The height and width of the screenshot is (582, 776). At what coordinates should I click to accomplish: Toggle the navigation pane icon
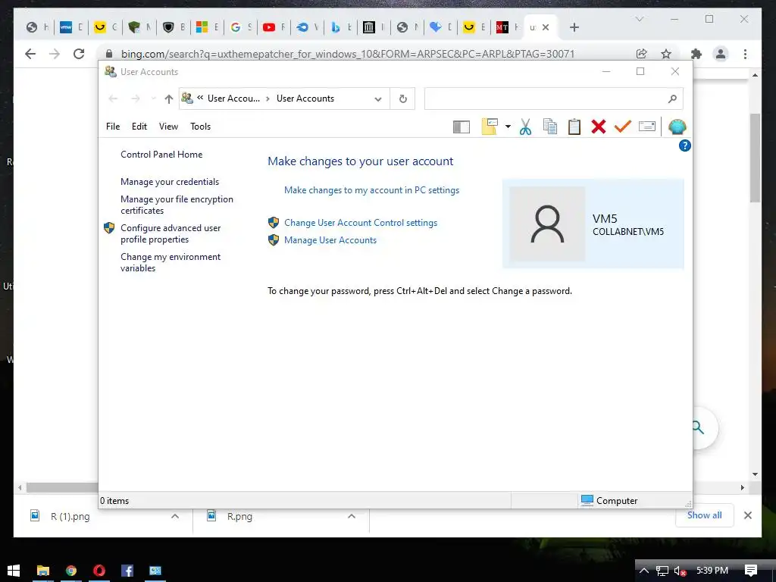point(462,127)
